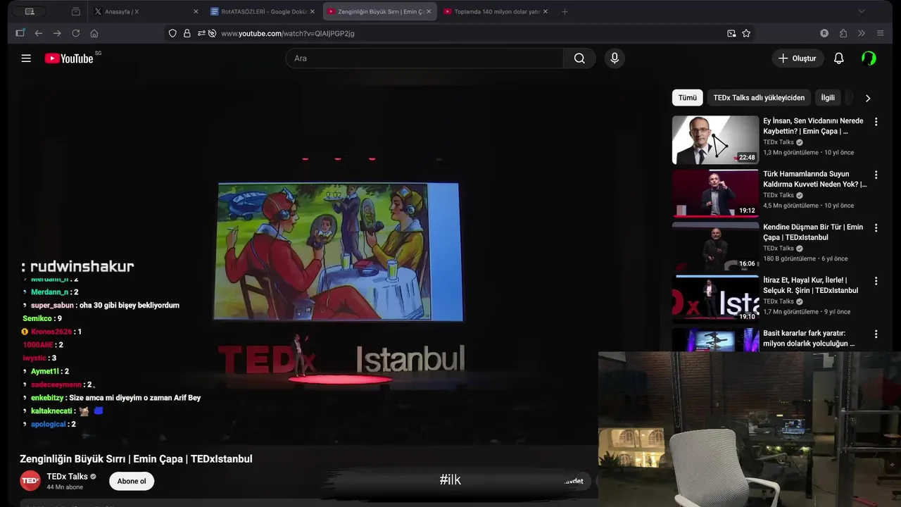Open 'Ey İnsan, Sen Vicdanını Nerede' video title
This screenshot has height=507, width=901.
click(813, 126)
